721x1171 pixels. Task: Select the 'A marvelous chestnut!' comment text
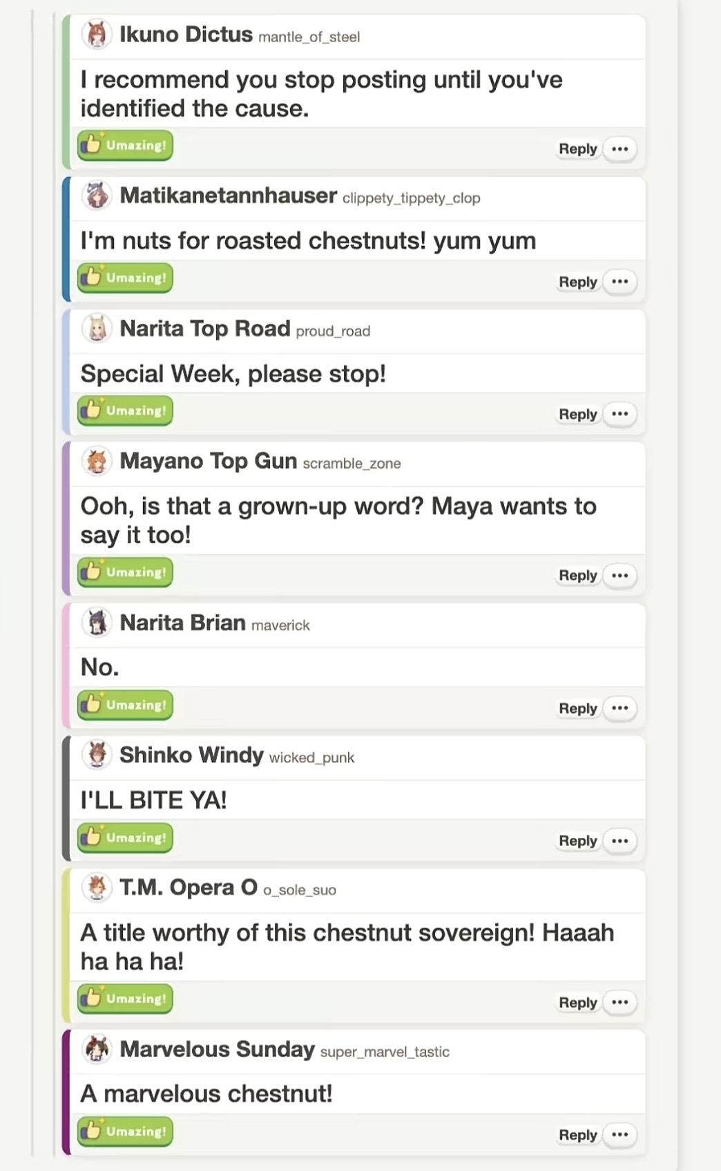click(206, 1094)
